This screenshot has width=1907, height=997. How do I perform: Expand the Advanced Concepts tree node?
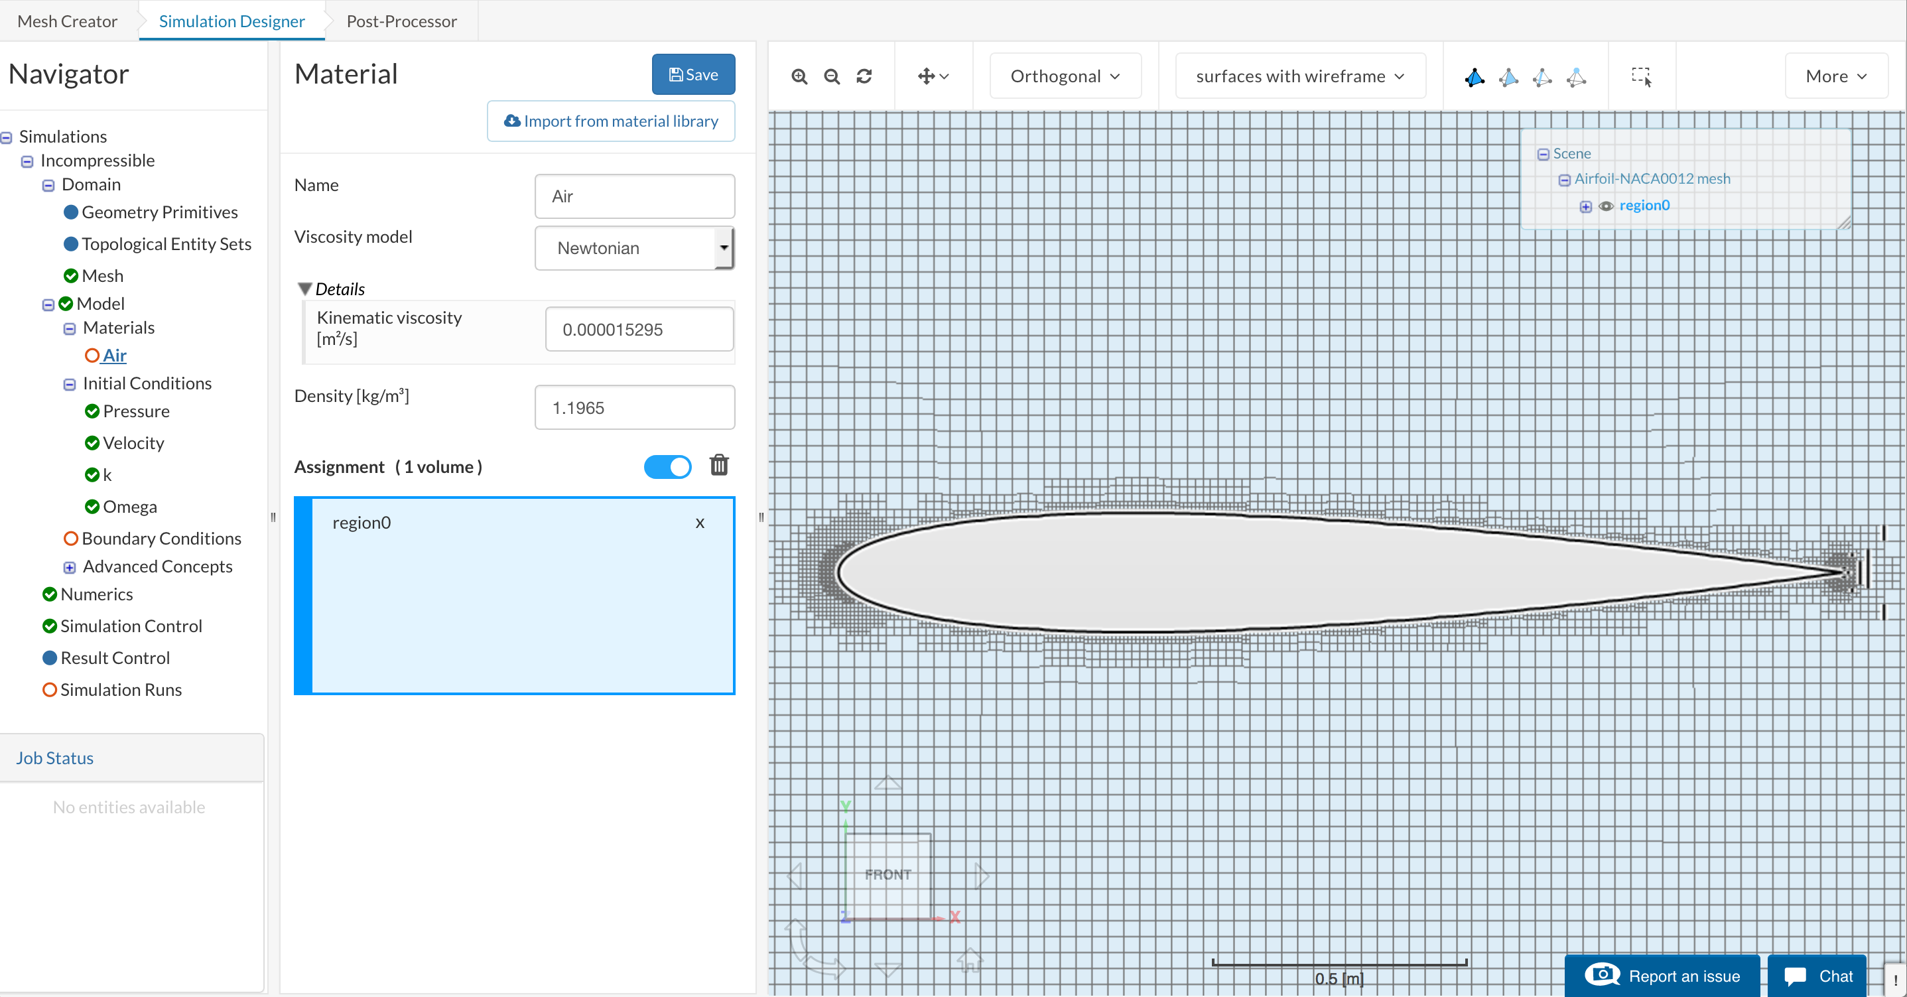[x=70, y=567]
